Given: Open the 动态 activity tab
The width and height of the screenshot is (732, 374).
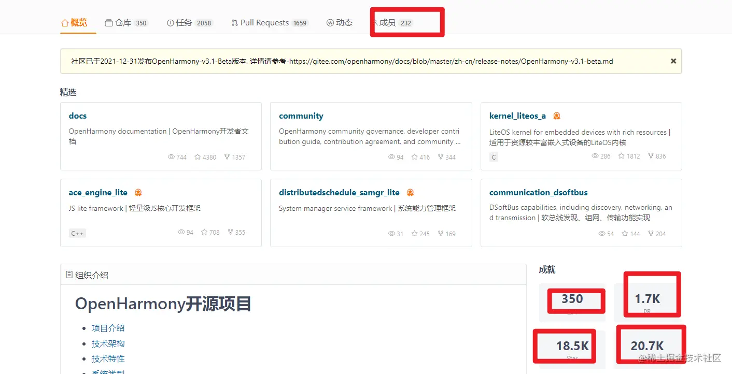Looking at the screenshot, I should [340, 23].
